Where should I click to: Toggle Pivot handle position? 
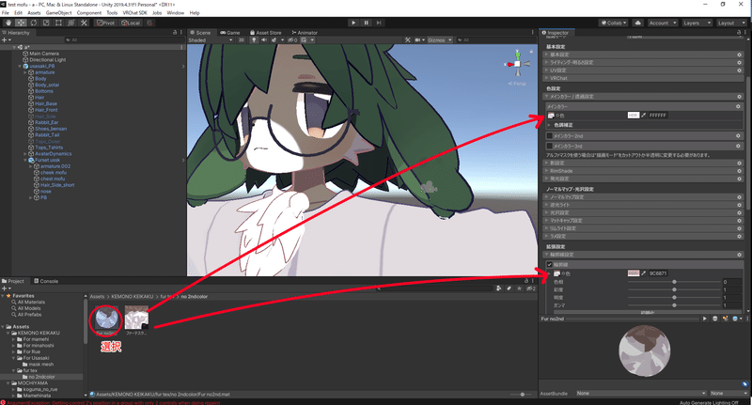tap(105, 23)
